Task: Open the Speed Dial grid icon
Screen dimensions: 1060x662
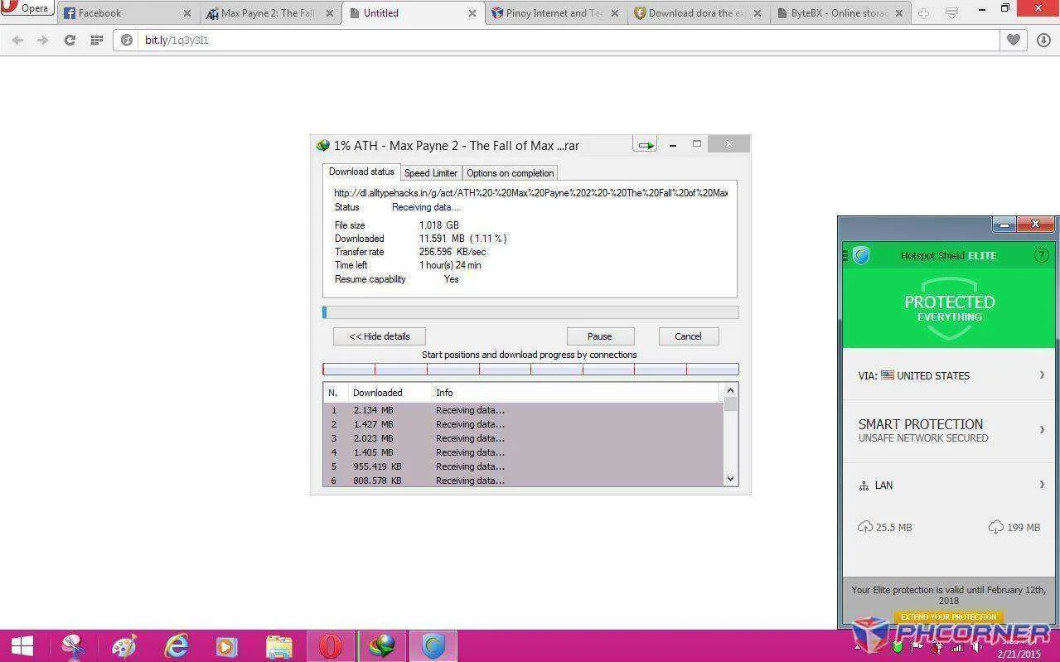Action: point(96,40)
